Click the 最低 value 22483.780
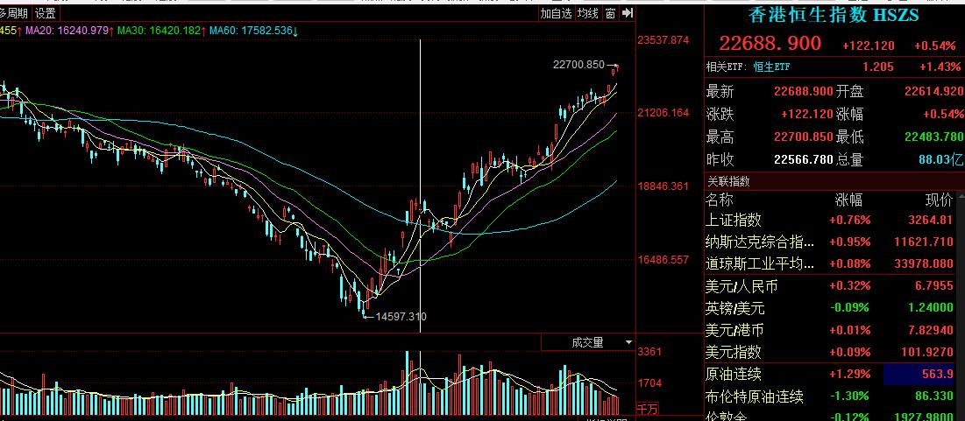The height and width of the screenshot is (421, 965). [933, 137]
